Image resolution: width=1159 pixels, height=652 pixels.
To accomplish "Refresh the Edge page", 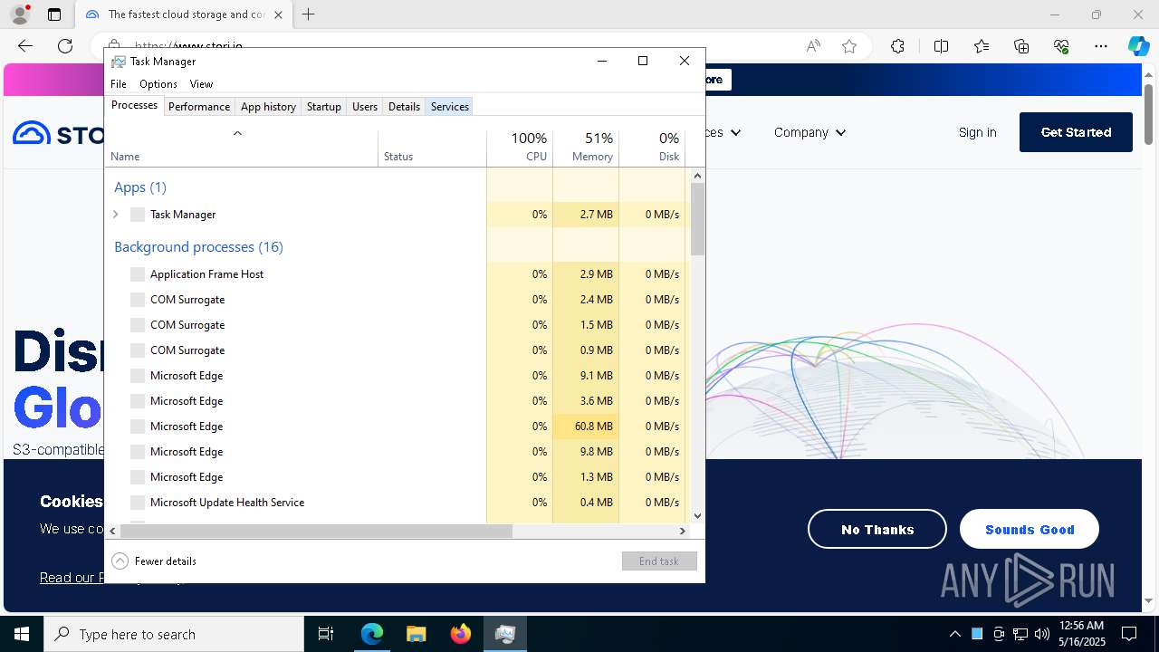I will 65,46.
